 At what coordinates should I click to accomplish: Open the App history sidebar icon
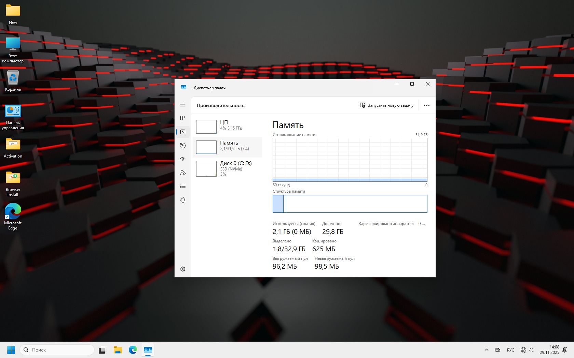pos(183,146)
